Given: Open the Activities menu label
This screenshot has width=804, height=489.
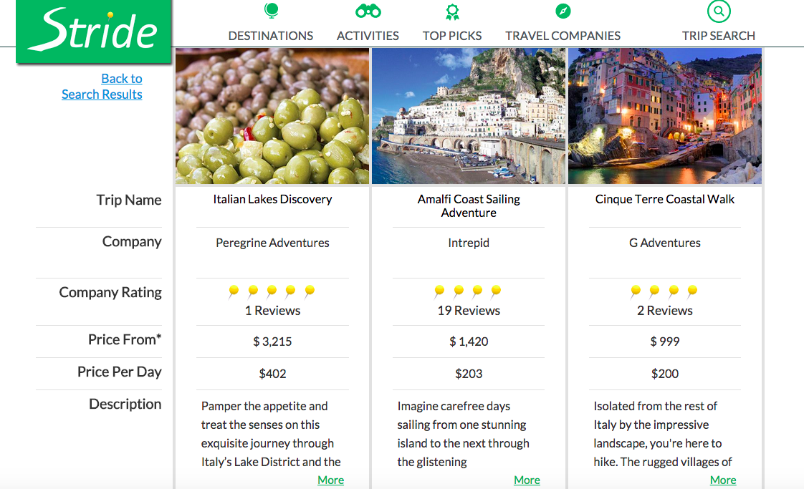Looking at the screenshot, I should 368,36.
